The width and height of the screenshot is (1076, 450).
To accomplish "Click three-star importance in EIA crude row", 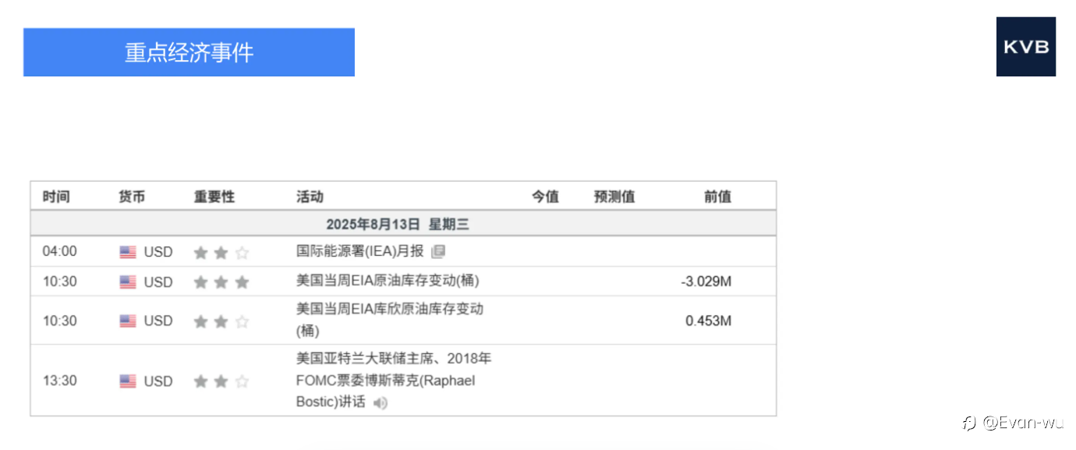I will [x=221, y=282].
